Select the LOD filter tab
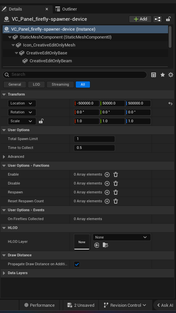Screen dimensions: 176x313 pyautogui.click(x=36, y=84)
